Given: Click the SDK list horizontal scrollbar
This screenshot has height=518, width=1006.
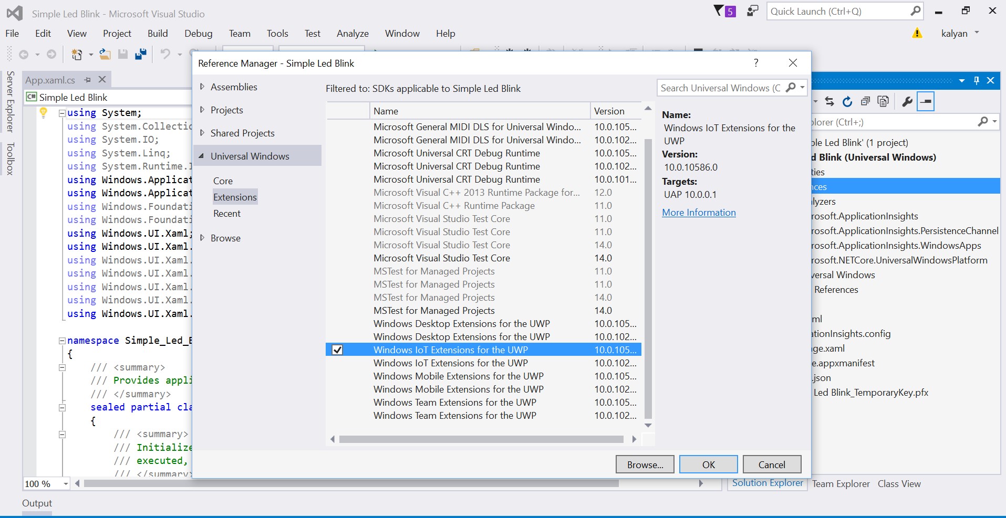Looking at the screenshot, I should [481, 439].
